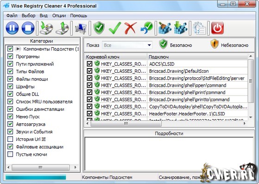Click the red power exit icon

click(x=217, y=28)
